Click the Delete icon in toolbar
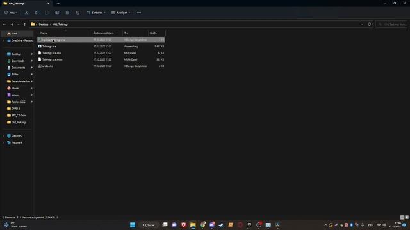 tap(78, 13)
